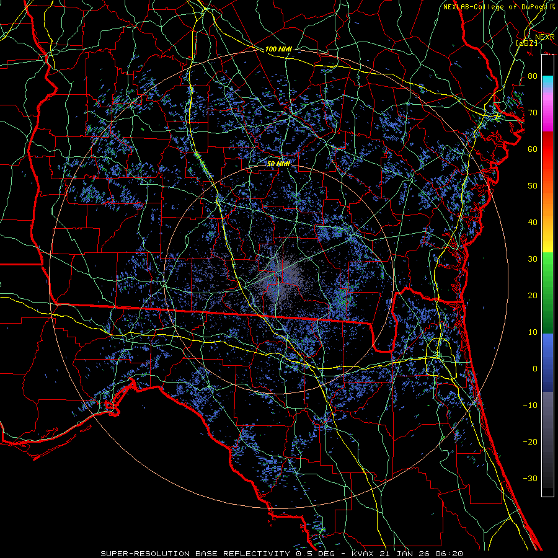Click the 50 value on the dBZ scale

(x=533, y=186)
